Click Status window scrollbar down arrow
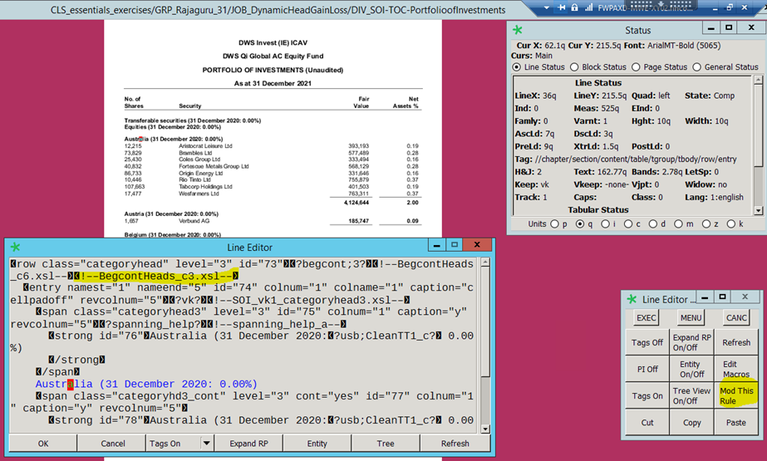 758,211
